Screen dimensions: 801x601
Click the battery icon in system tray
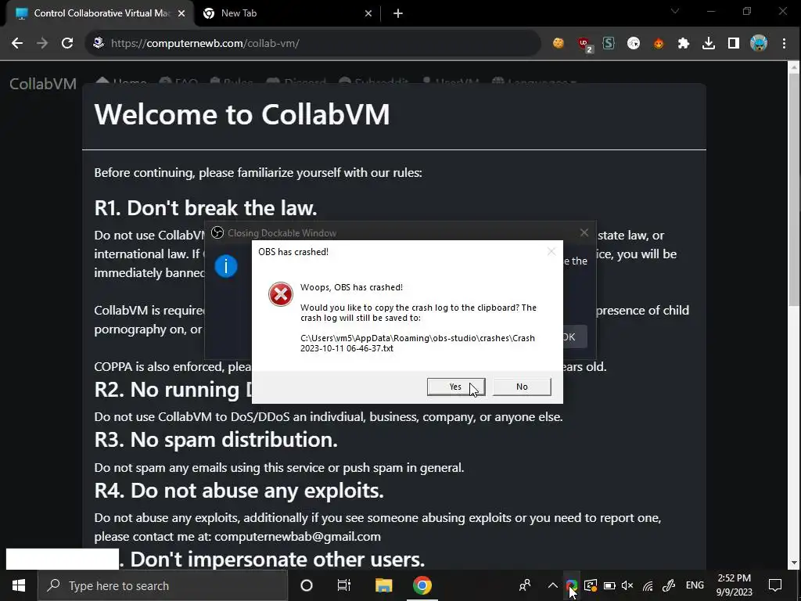pos(609,585)
